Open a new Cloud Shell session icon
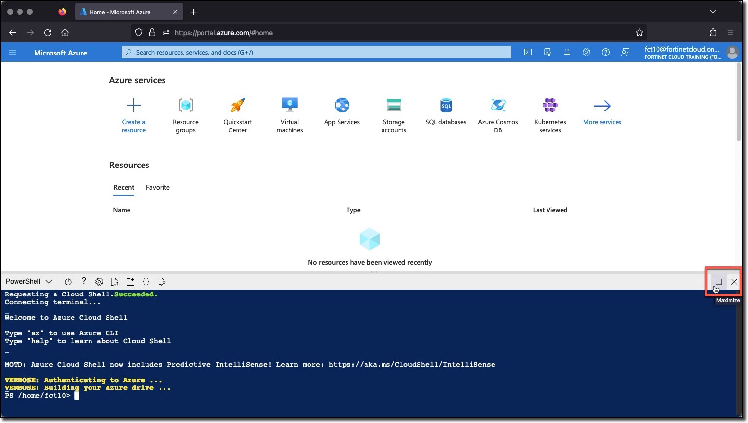 (x=130, y=282)
